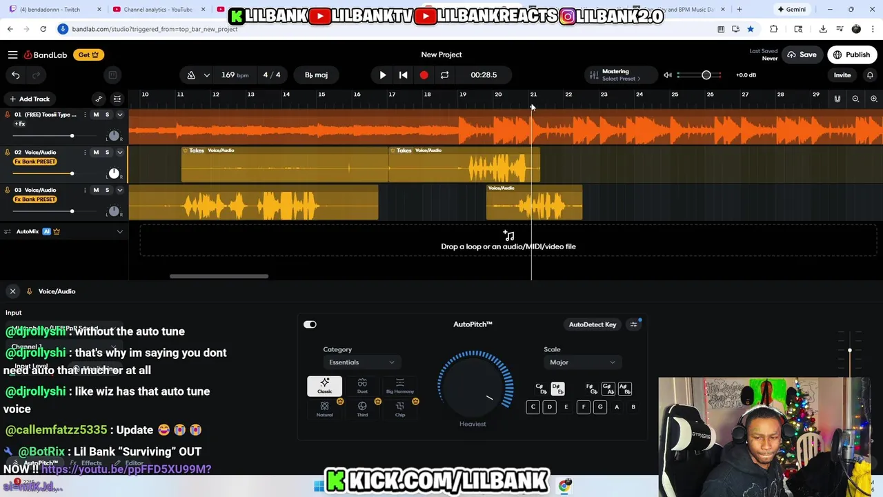This screenshot has height=497, width=883.
Task: Select the Natural AutoPitch effect
Action: pos(324,409)
